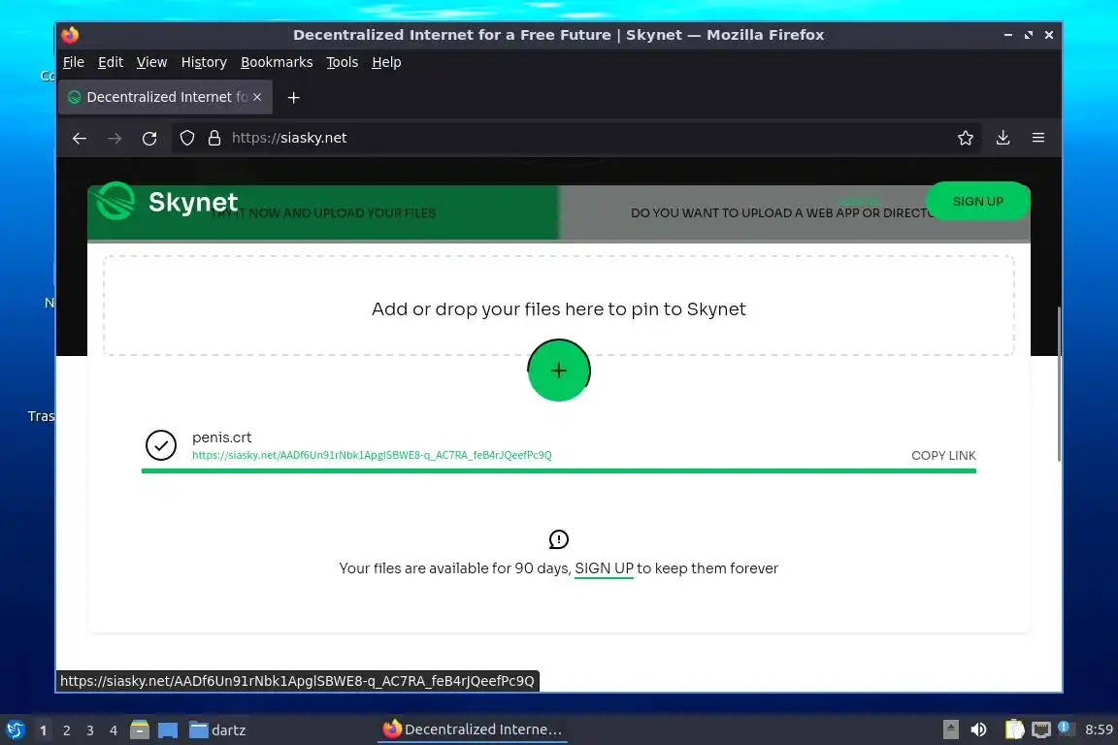
Task: Click the volume speaker tray icon
Action: 978,730
